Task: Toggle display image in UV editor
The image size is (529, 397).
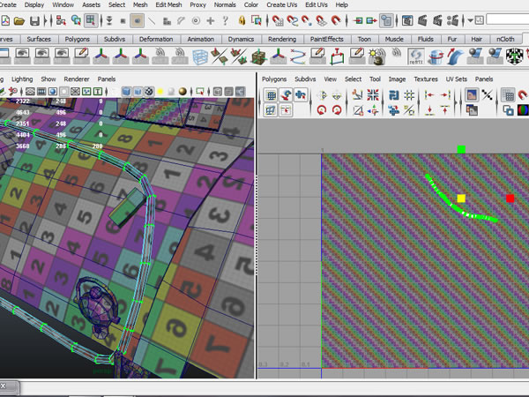Action: click(472, 95)
